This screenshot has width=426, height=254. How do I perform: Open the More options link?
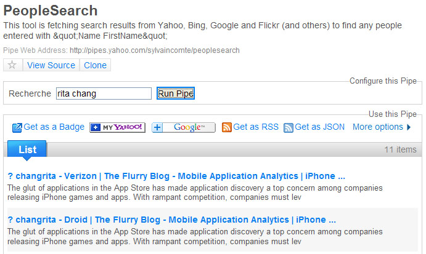378,127
